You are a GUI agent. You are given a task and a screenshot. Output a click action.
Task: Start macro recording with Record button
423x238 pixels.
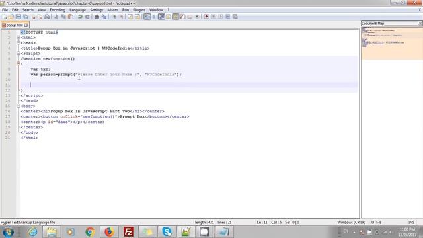(206, 17)
